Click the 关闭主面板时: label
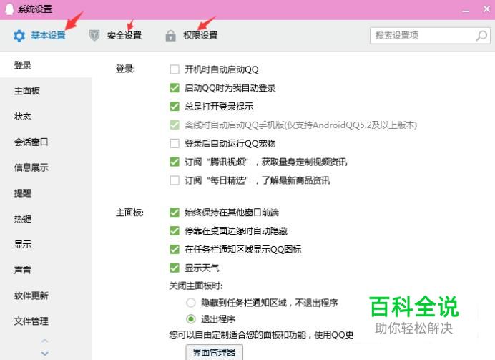The width and height of the screenshot is (495, 360). click(x=196, y=286)
